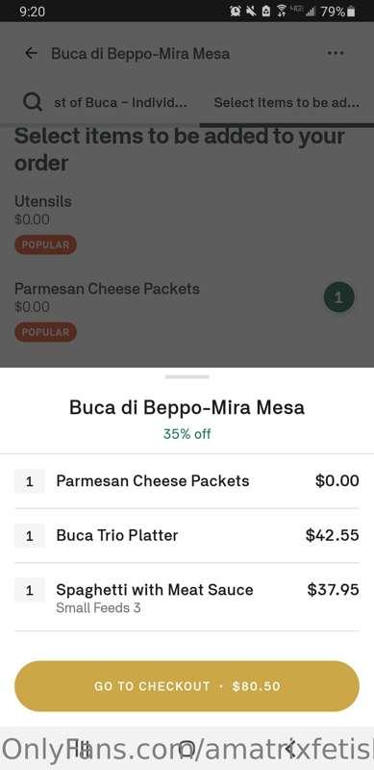This screenshot has height=770, width=374.
Task: Open Spaghetti with Meat Sauce cart item
Action: [187, 597]
